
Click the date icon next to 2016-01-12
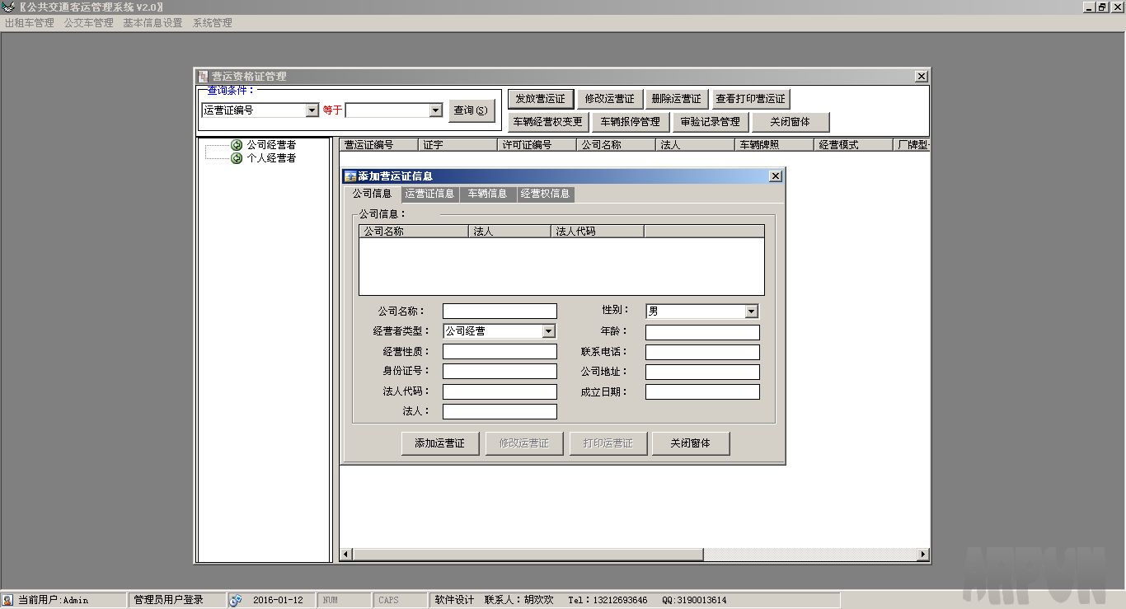click(237, 599)
